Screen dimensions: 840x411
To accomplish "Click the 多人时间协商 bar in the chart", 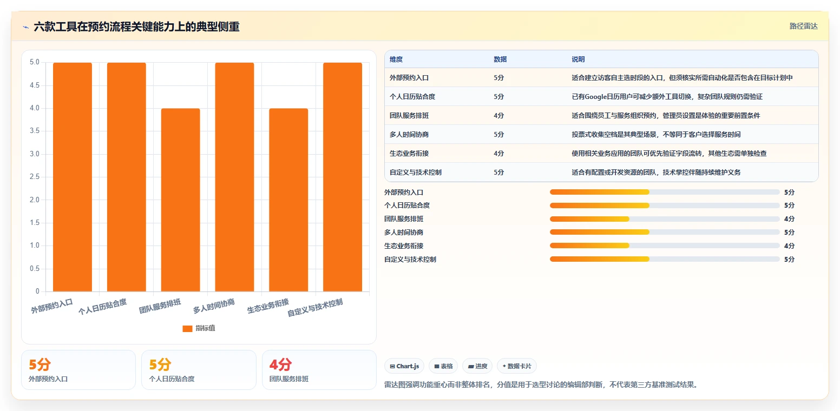I will click(234, 177).
